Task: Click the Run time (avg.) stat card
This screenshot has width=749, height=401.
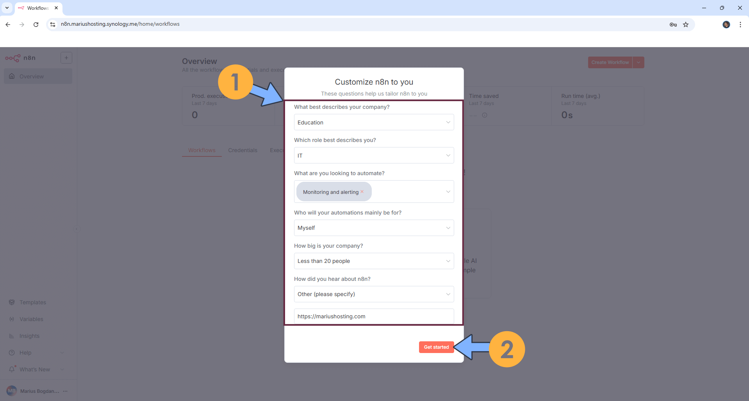Action: 598,106
